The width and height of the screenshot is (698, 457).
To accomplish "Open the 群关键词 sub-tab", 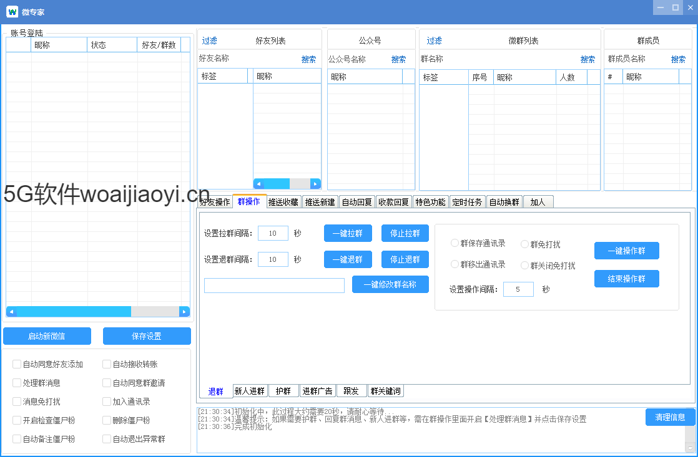I will [x=385, y=391].
